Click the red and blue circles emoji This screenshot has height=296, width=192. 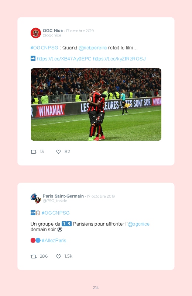[x=35, y=240]
